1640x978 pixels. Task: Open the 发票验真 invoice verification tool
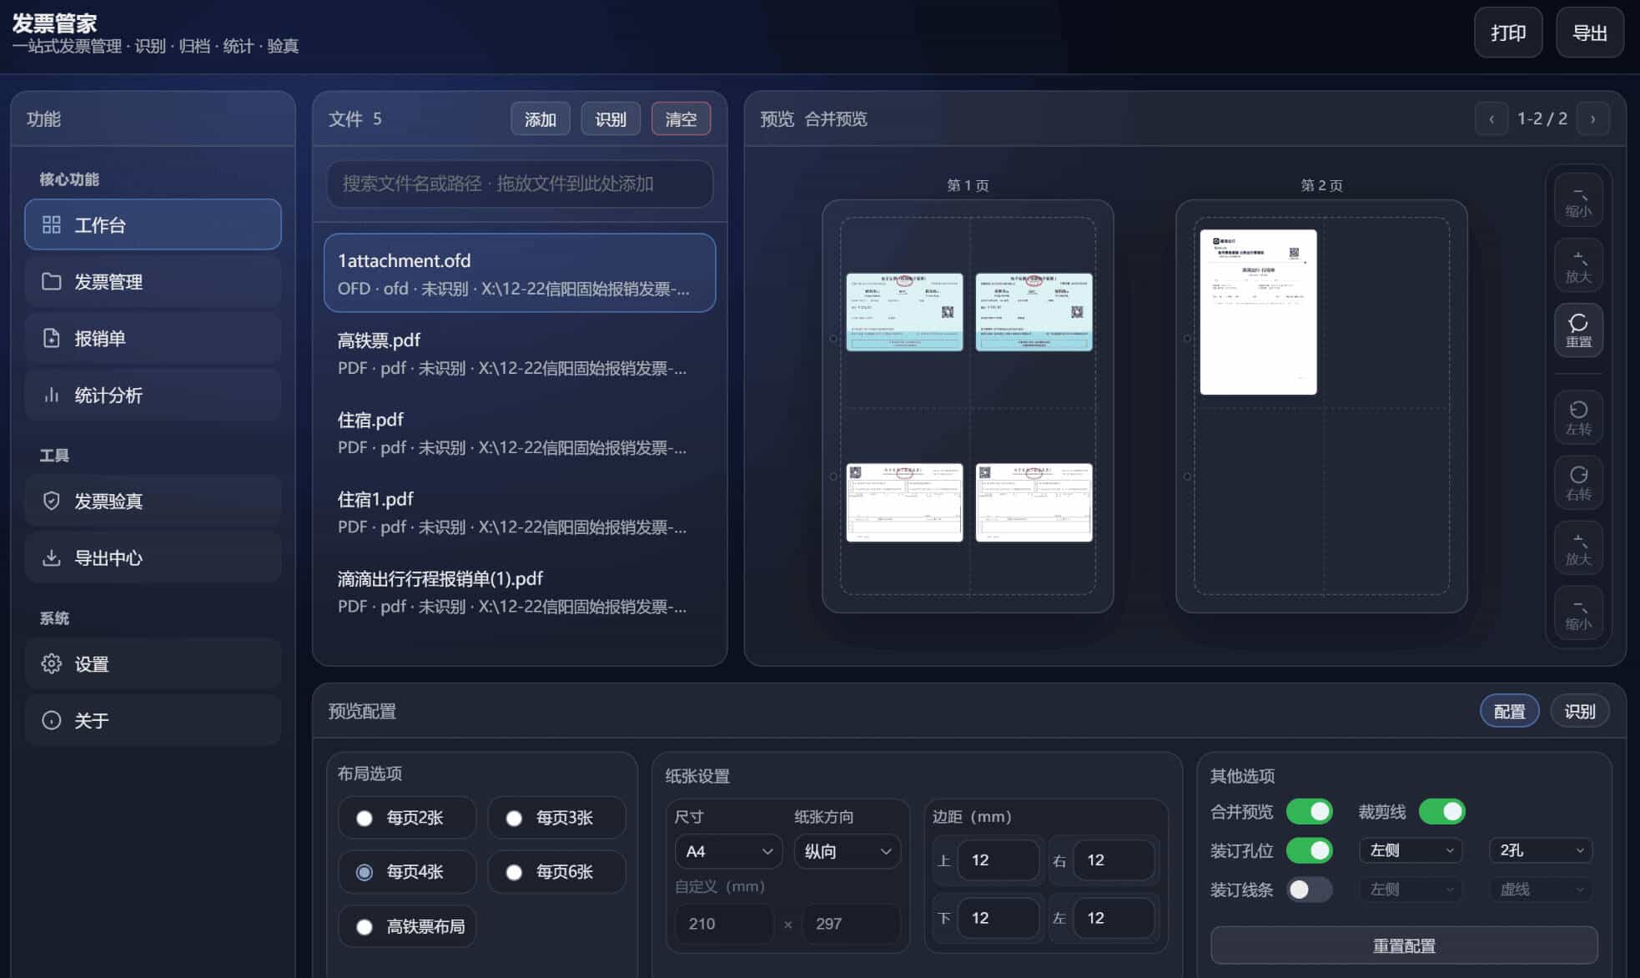coord(108,501)
